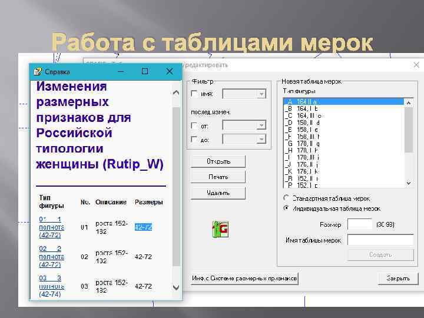Click the green G logo icon
The image size is (424, 318).
pyautogui.click(x=220, y=229)
